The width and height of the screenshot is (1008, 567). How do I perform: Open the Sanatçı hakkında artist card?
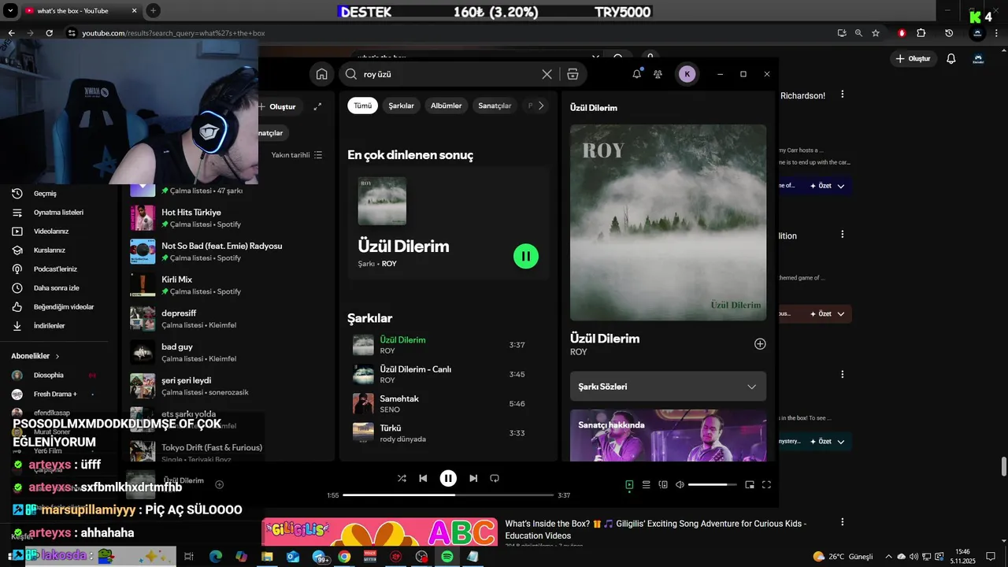pyautogui.click(x=668, y=435)
